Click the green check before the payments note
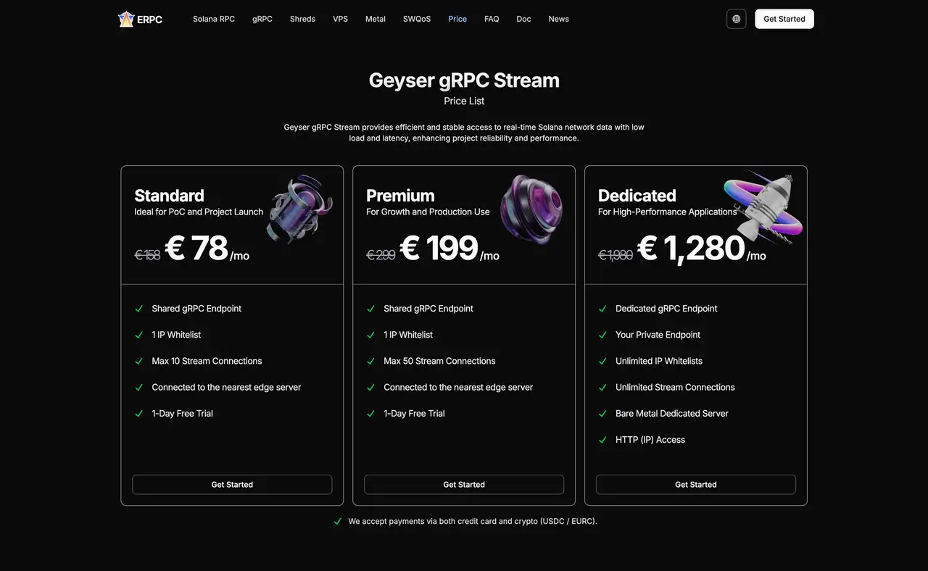The image size is (928, 571). tap(337, 521)
